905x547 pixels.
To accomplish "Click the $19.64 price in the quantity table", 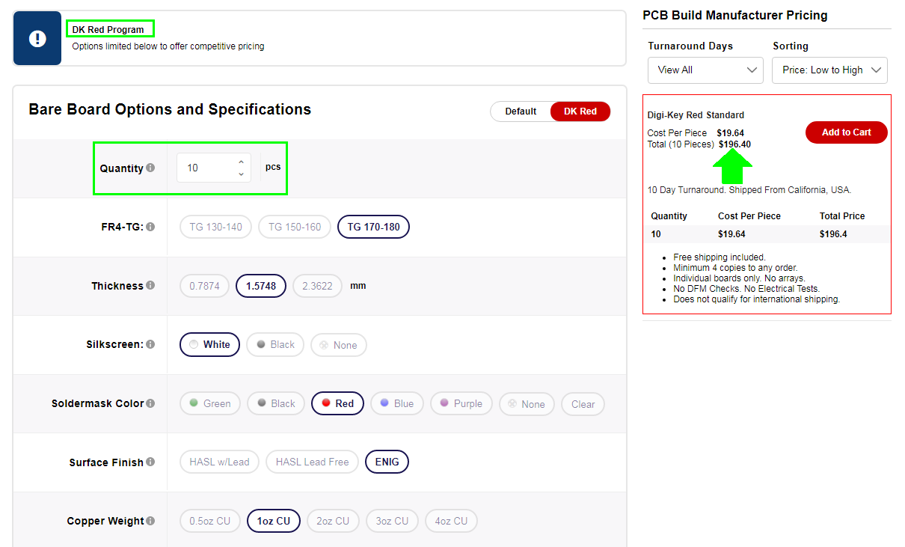I will [731, 234].
